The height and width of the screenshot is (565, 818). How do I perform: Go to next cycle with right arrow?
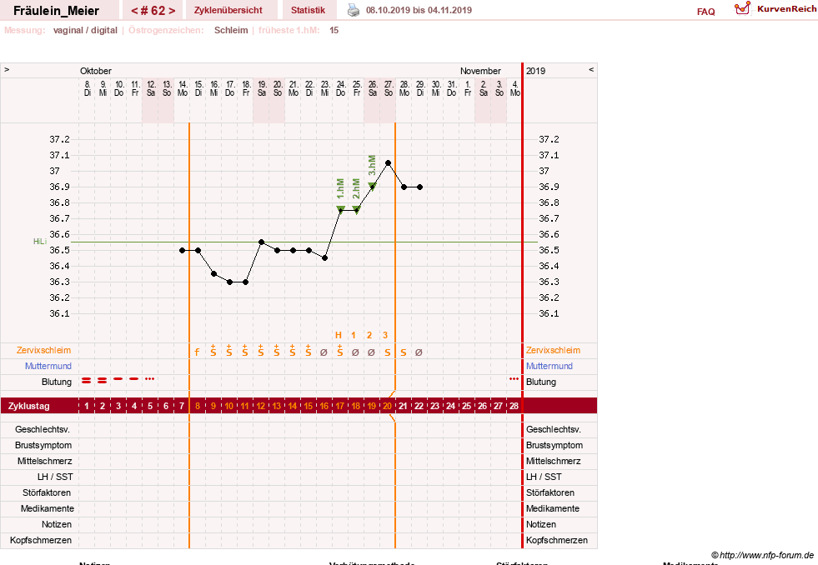pyautogui.click(x=172, y=11)
